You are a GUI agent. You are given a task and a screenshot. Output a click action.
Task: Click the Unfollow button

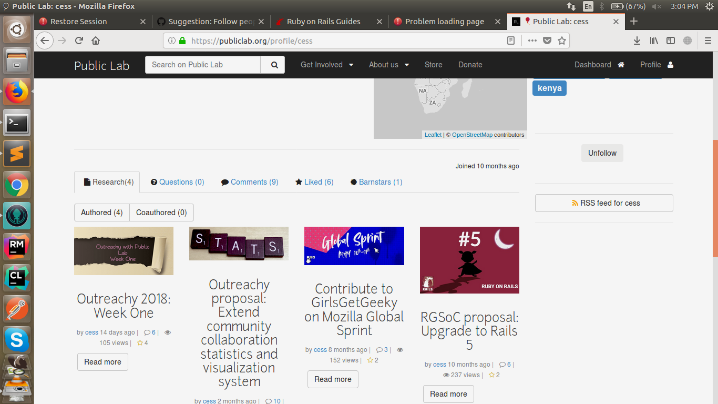602,153
